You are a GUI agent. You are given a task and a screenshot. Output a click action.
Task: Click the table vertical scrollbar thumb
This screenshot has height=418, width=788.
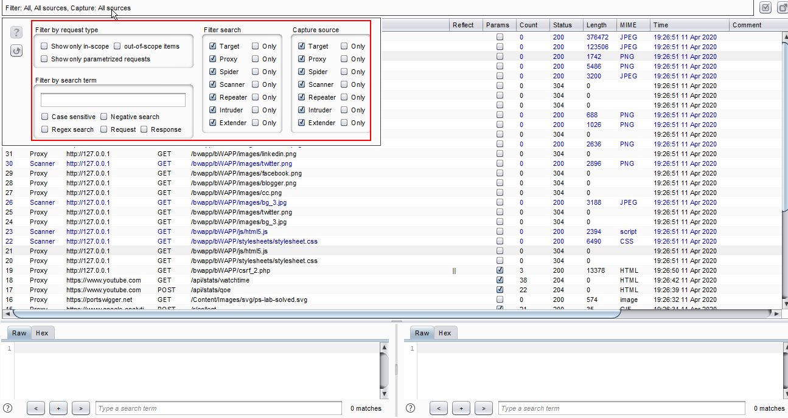pyautogui.click(x=784, y=126)
